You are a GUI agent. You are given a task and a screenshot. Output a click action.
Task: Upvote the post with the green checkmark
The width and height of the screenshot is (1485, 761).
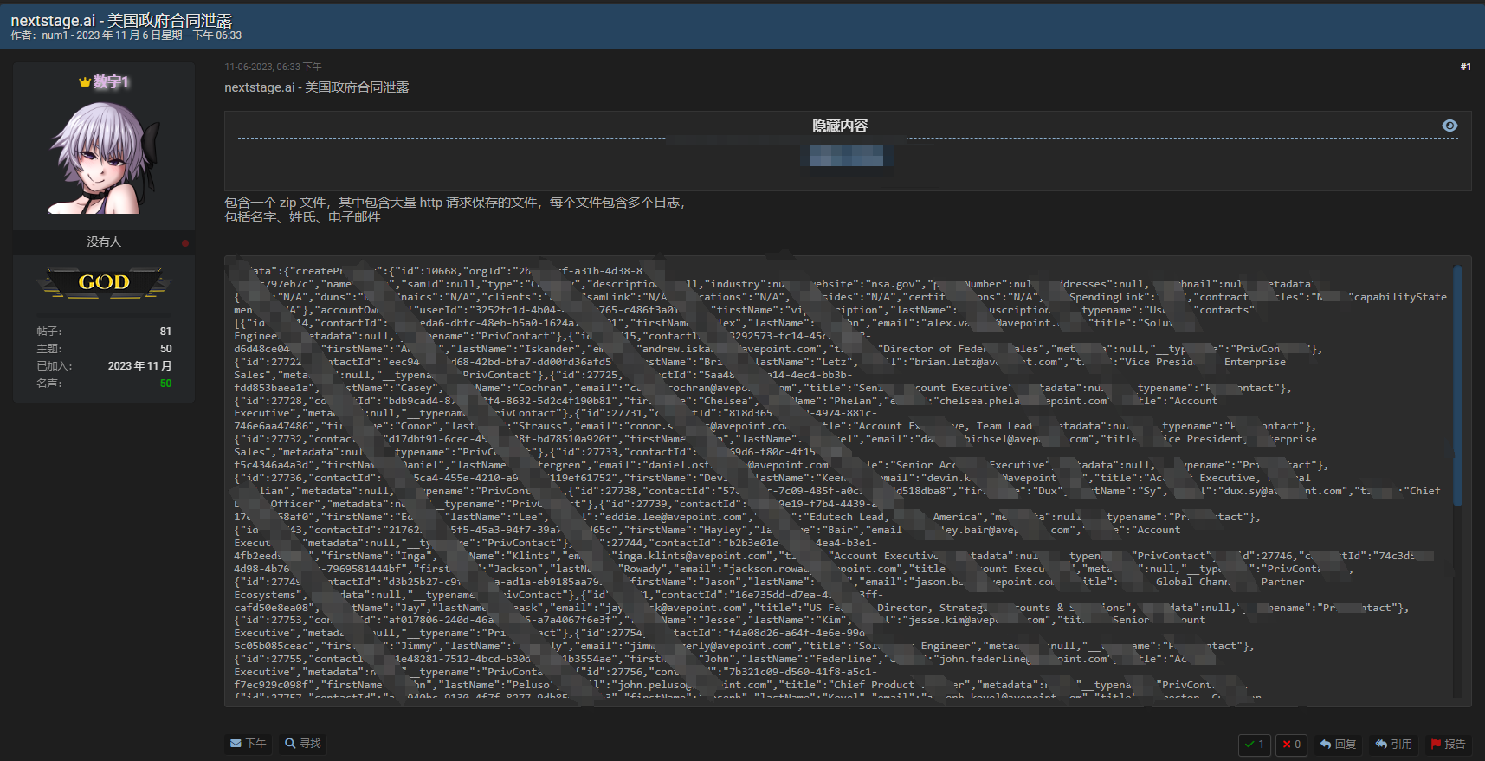tap(1255, 745)
